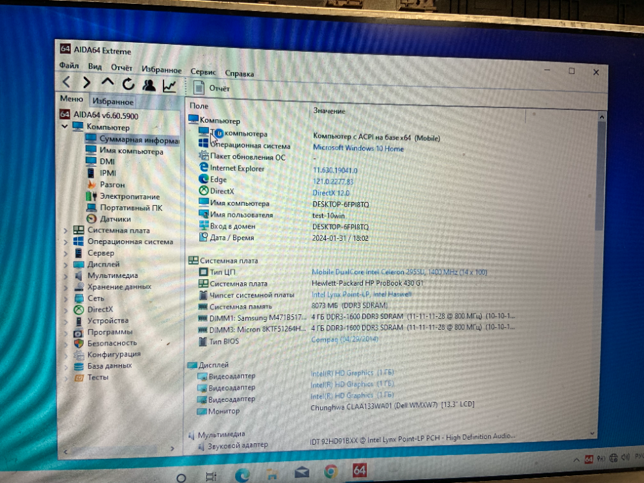This screenshot has width=644, height=483.
Task: Click the Internet Explorer icon in the list
Action: (x=203, y=167)
